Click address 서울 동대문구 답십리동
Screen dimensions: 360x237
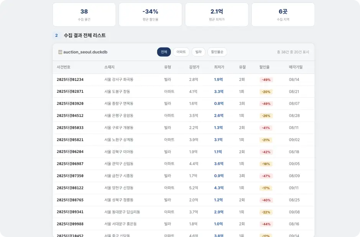tap(122, 212)
